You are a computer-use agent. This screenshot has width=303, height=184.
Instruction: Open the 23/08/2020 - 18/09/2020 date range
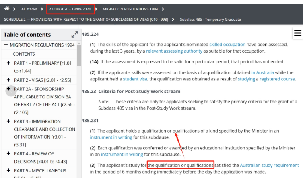click(x=70, y=9)
